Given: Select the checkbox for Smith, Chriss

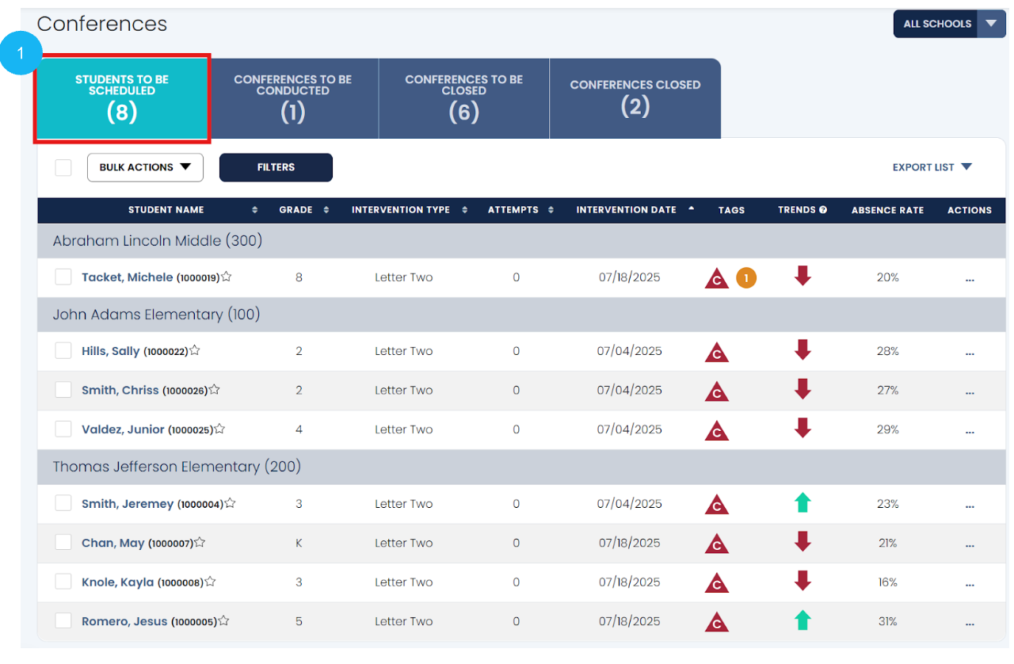Looking at the screenshot, I should (63, 390).
